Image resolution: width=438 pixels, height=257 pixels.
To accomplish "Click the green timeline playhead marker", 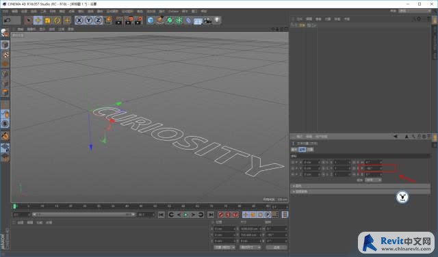I will (15, 206).
